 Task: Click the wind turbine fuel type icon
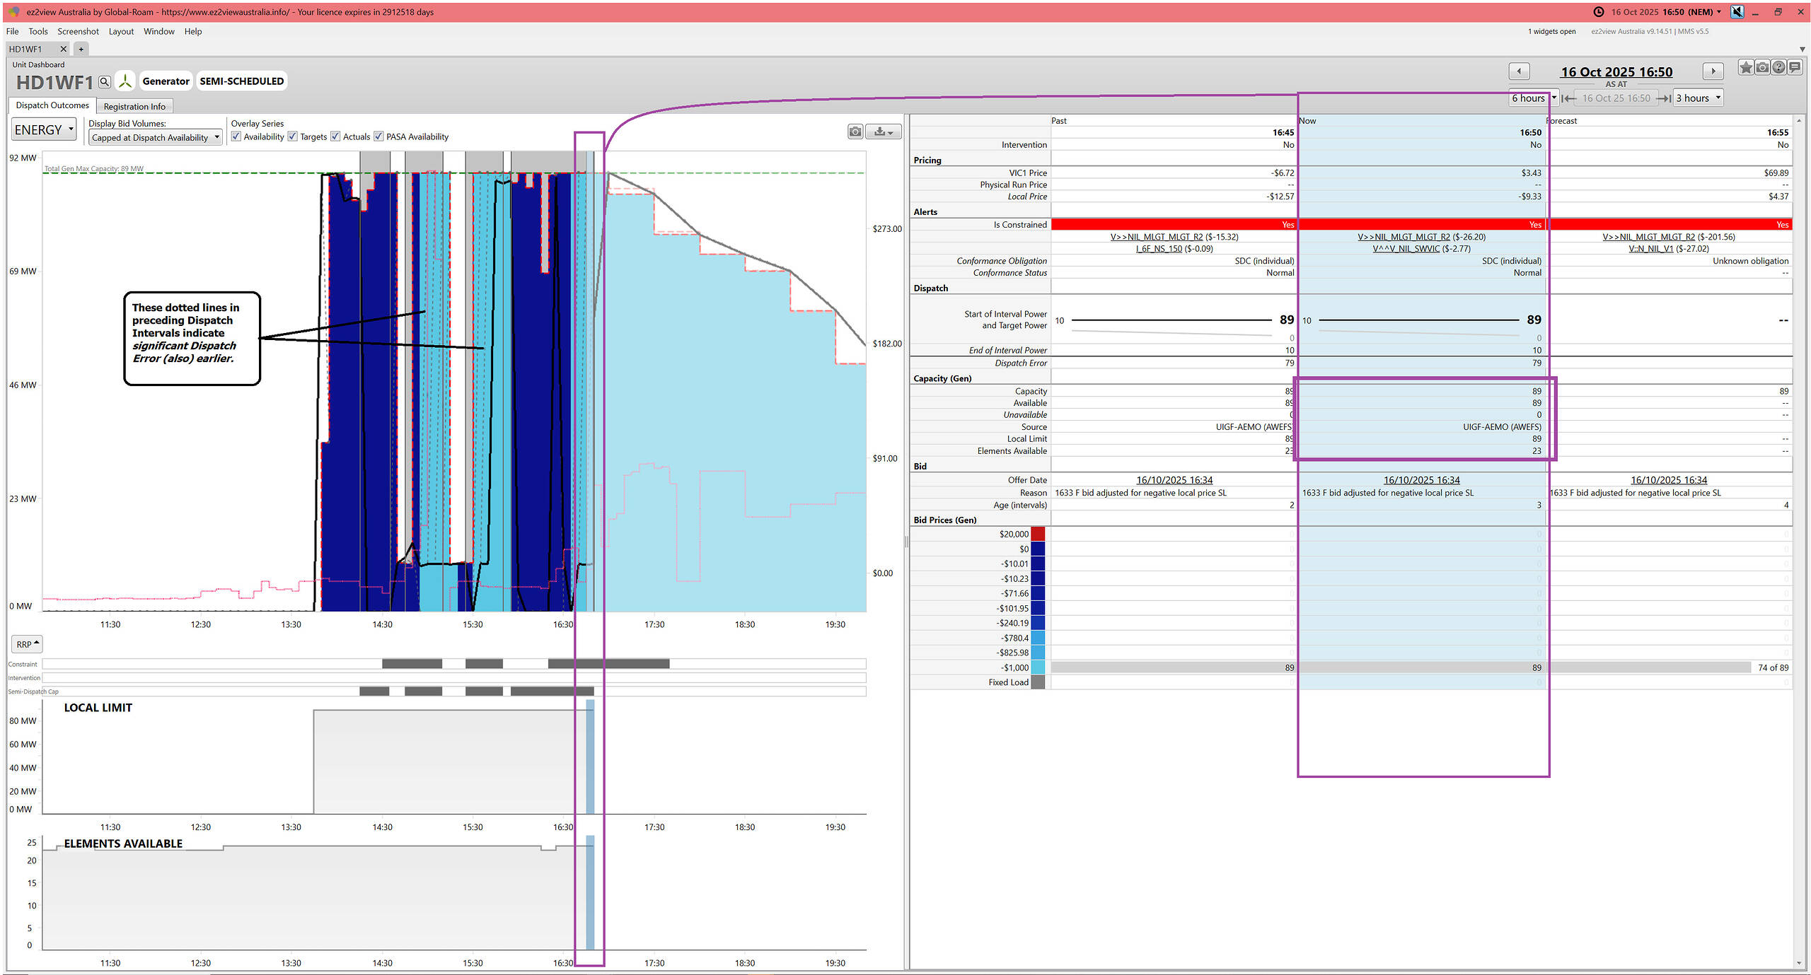pyautogui.click(x=125, y=81)
